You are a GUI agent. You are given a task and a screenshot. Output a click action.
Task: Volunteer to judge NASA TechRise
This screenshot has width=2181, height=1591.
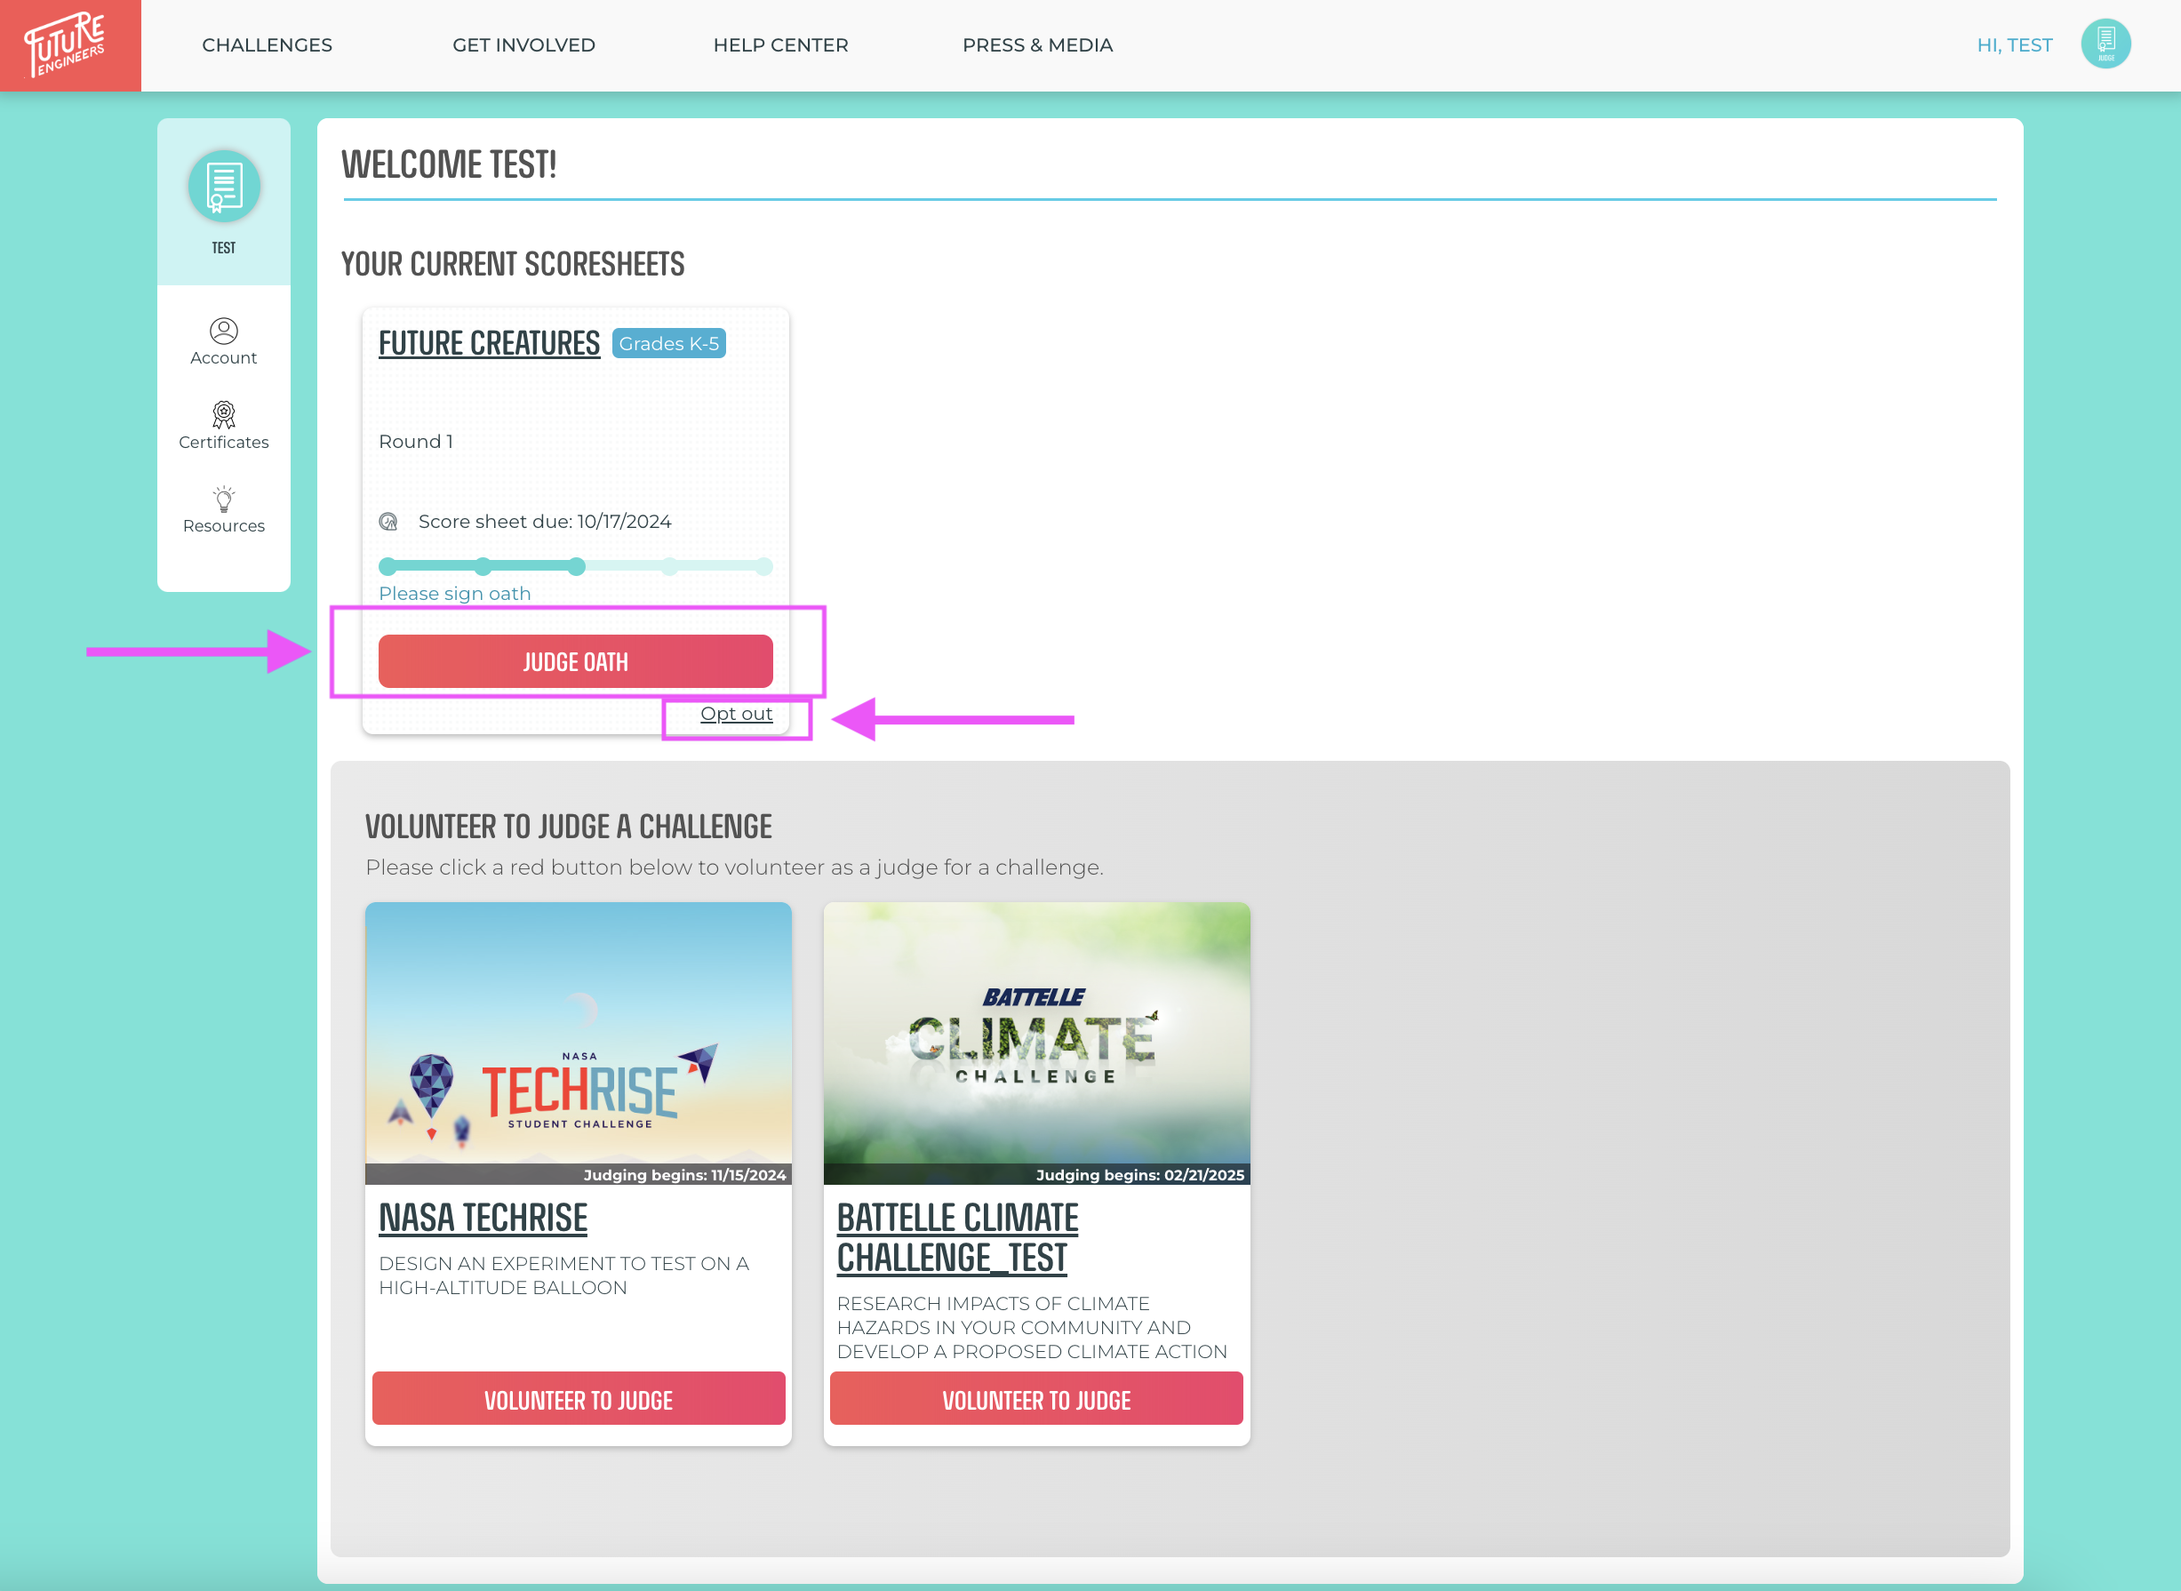579,1398
